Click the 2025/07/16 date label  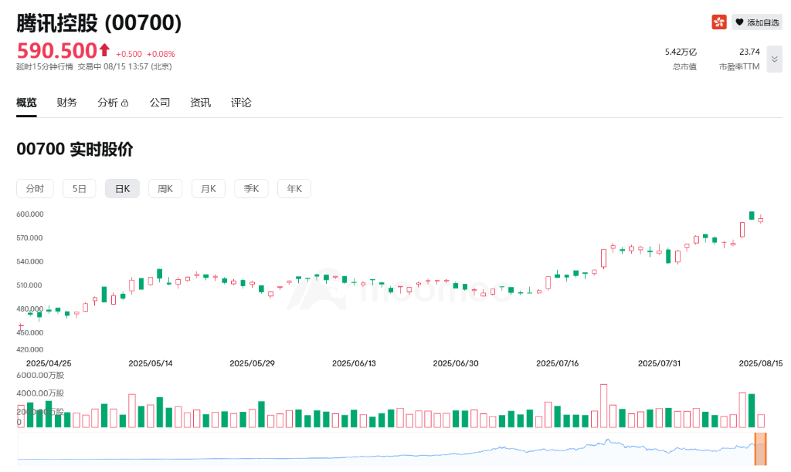tap(558, 363)
